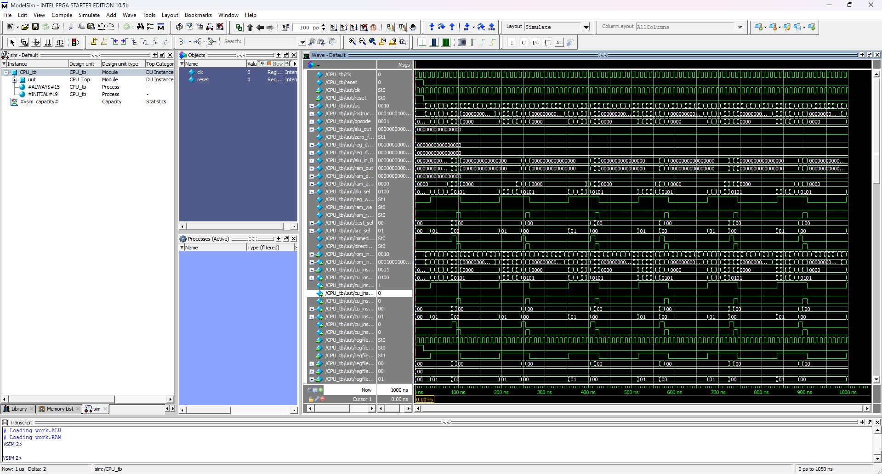This screenshot has height=474, width=882.
Task: Expand the /CPU_tb/uut/opcode signal bus
Action: point(312,121)
